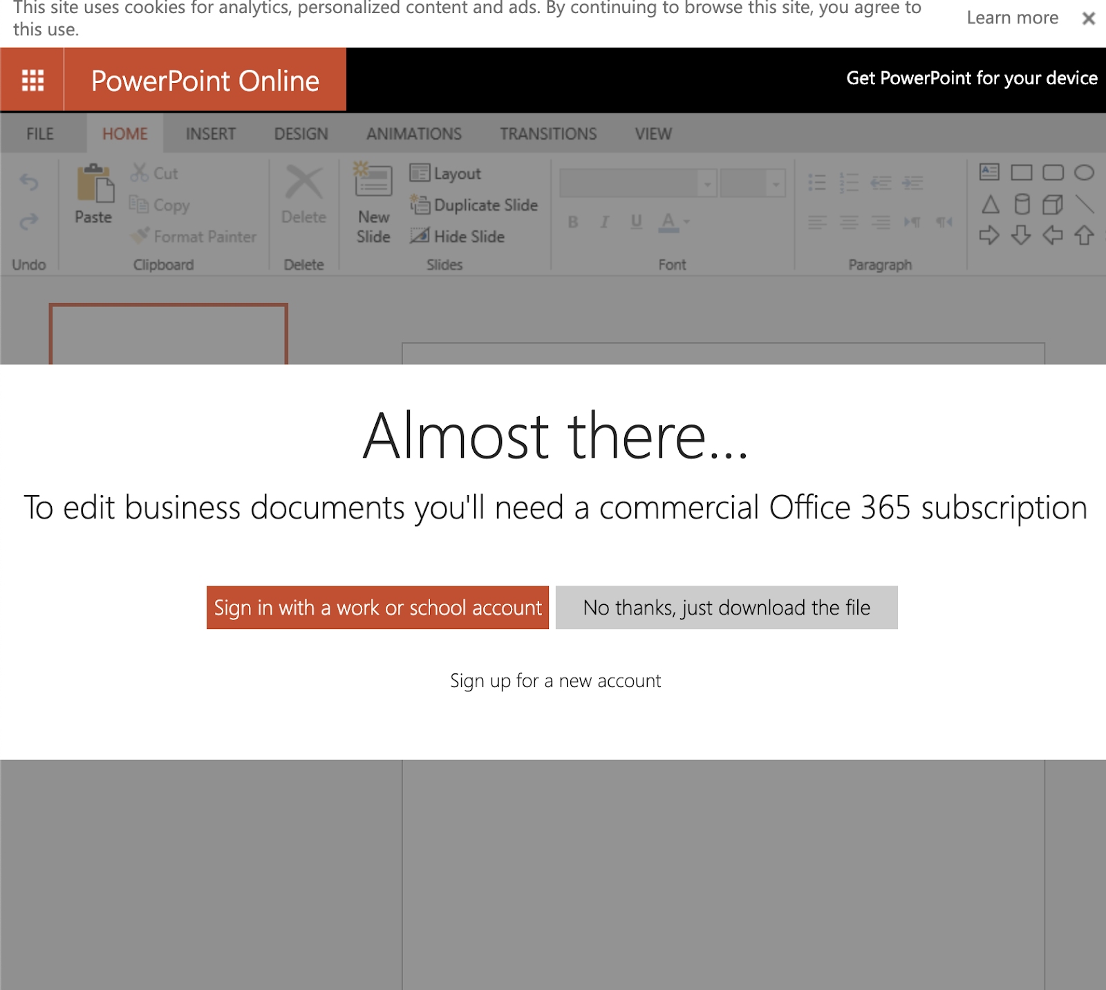Decrease the list indent level
Viewport: 1106px width, 990px height.
click(881, 183)
